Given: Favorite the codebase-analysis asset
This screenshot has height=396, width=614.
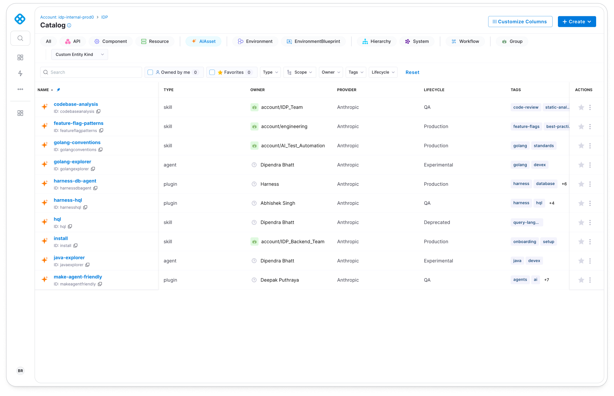Looking at the screenshot, I should pyautogui.click(x=581, y=107).
